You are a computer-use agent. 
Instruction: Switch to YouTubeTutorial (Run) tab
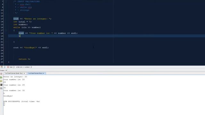tap(35, 73)
